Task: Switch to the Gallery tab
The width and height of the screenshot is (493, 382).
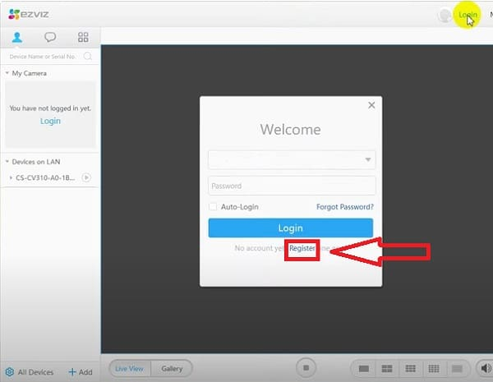Action: [172, 369]
